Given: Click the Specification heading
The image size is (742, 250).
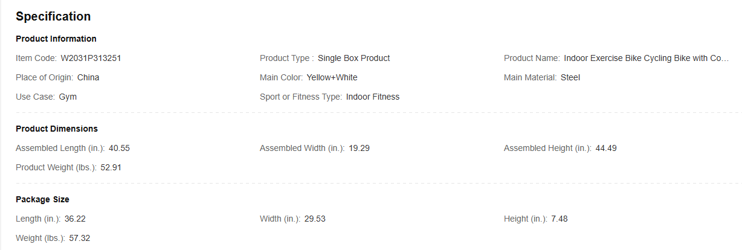Looking at the screenshot, I should pos(53,16).
